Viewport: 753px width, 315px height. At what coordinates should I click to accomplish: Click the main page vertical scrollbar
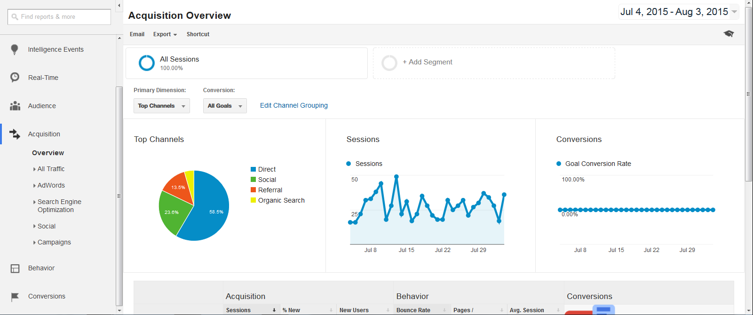pos(749,94)
